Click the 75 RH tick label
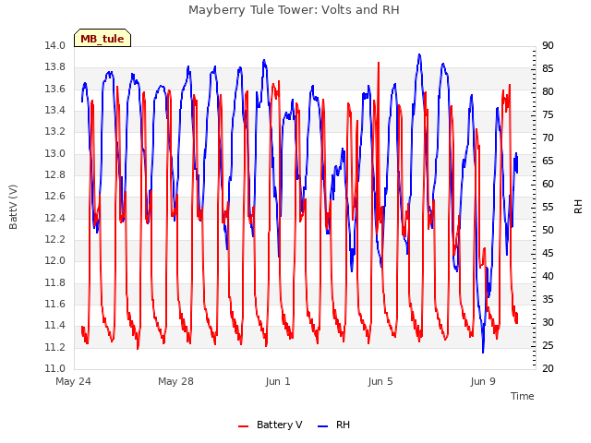Image resolution: width=591 pixels, height=443 pixels. point(548,114)
